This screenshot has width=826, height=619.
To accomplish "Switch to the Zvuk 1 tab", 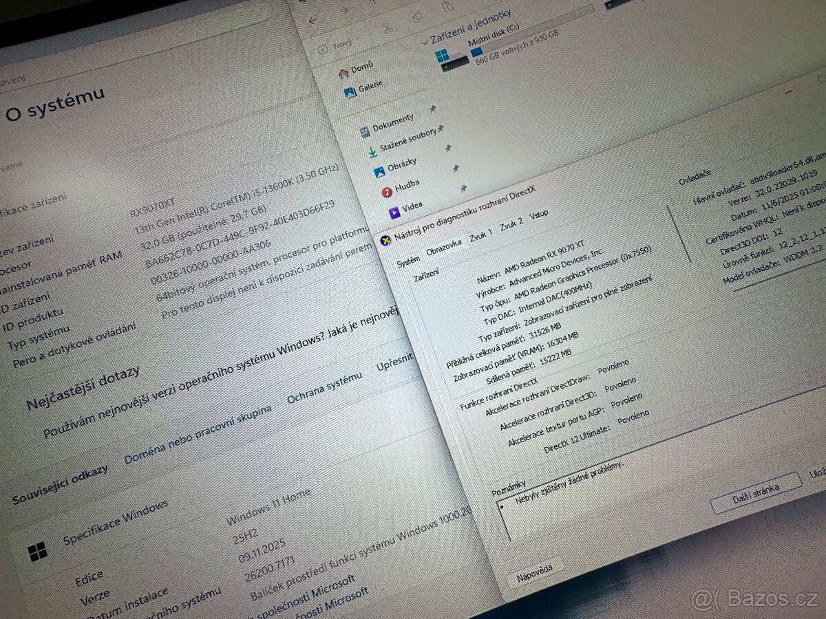I will [x=480, y=236].
